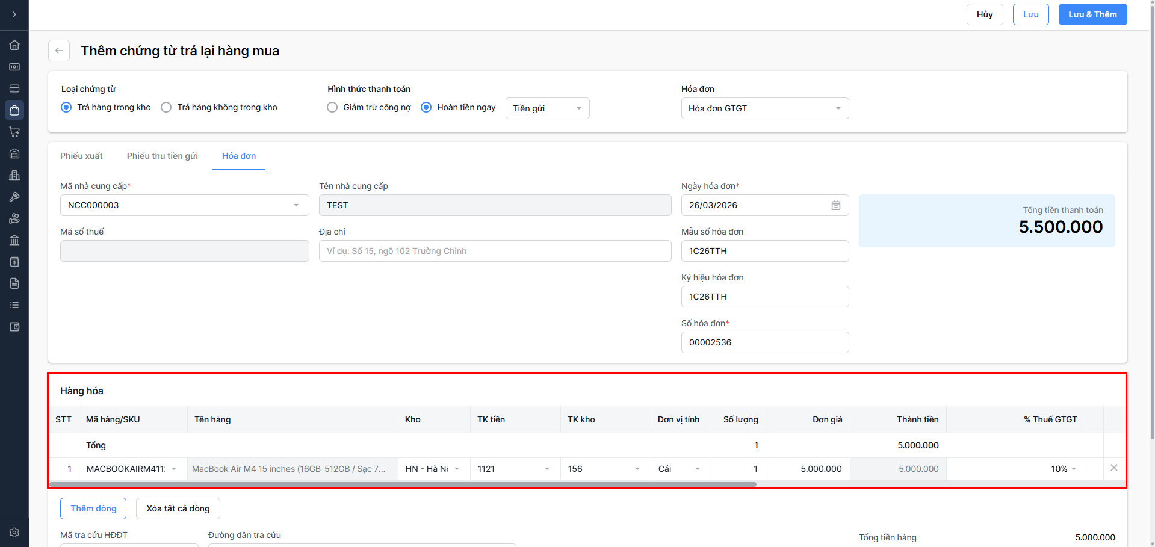Click the back arrow beside page title
The height and width of the screenshot is (547, 1155).
(x=59, y=51)
